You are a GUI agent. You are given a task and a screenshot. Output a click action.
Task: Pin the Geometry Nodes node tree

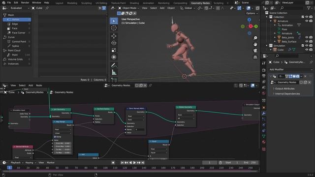[150, 86]
